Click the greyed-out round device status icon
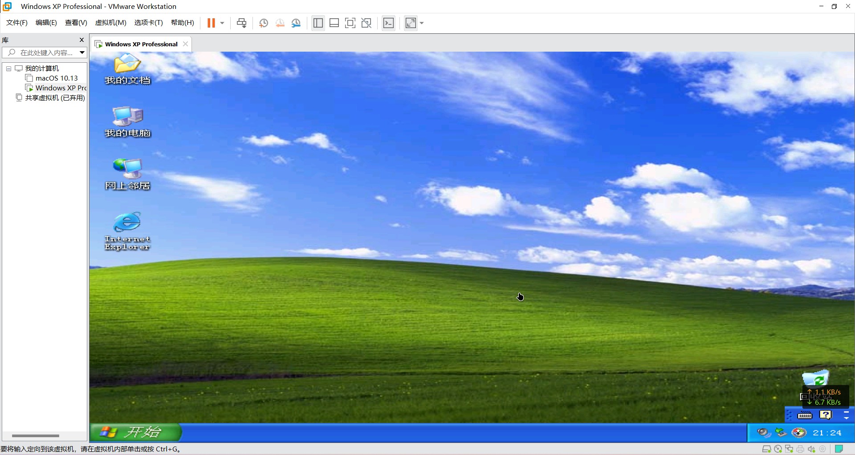 pos(823,449)
